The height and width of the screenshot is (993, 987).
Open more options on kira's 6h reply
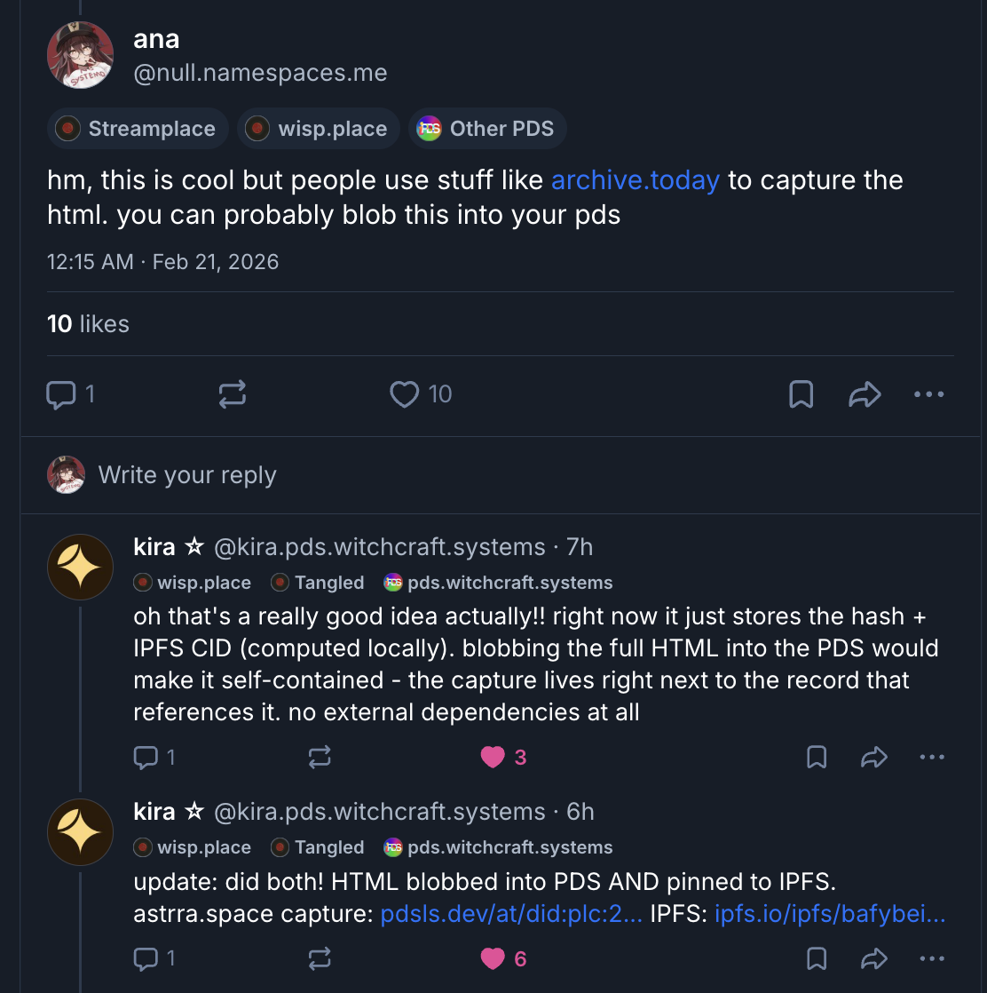(x=932, y=958)
